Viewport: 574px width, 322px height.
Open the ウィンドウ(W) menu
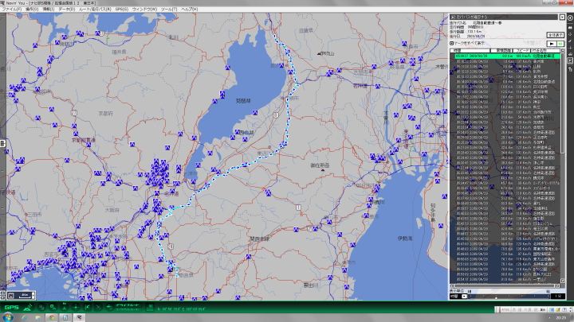tap(144, 9)
